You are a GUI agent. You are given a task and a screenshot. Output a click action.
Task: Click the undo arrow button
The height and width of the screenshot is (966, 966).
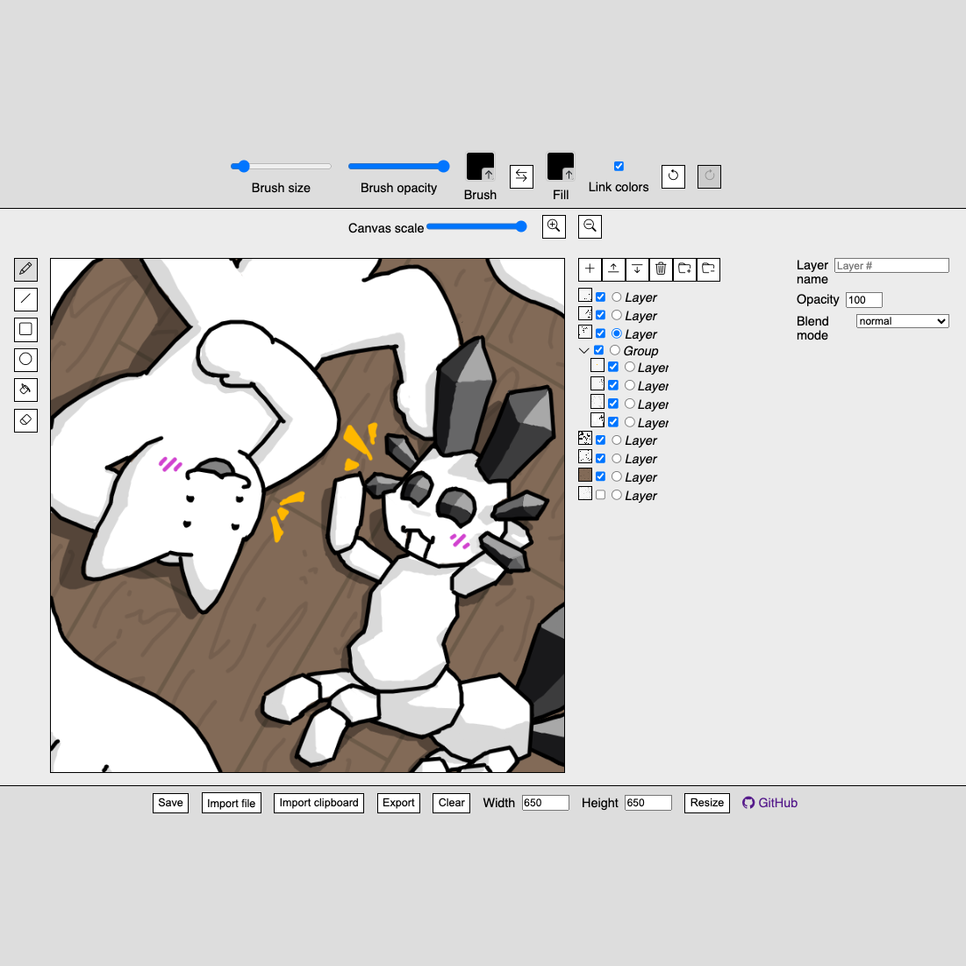(673, 176)
